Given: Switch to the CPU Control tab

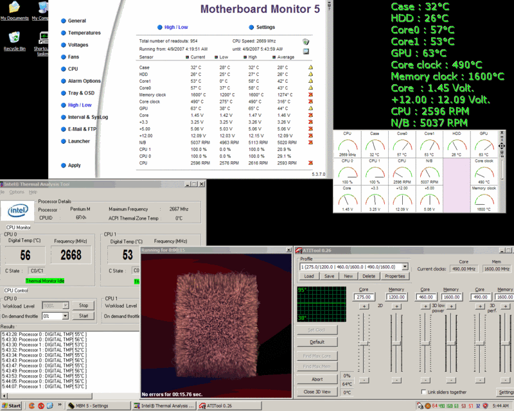Looking at the screenshot, I should [16, 290].
